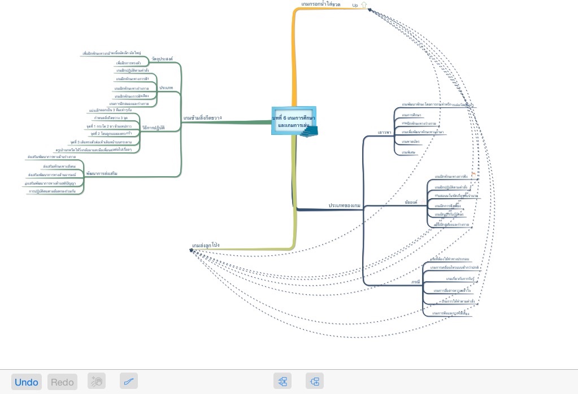Select the style brush icon beside Redo
Viewport: 578px width, 394px height.
click(x=97, y=382)
